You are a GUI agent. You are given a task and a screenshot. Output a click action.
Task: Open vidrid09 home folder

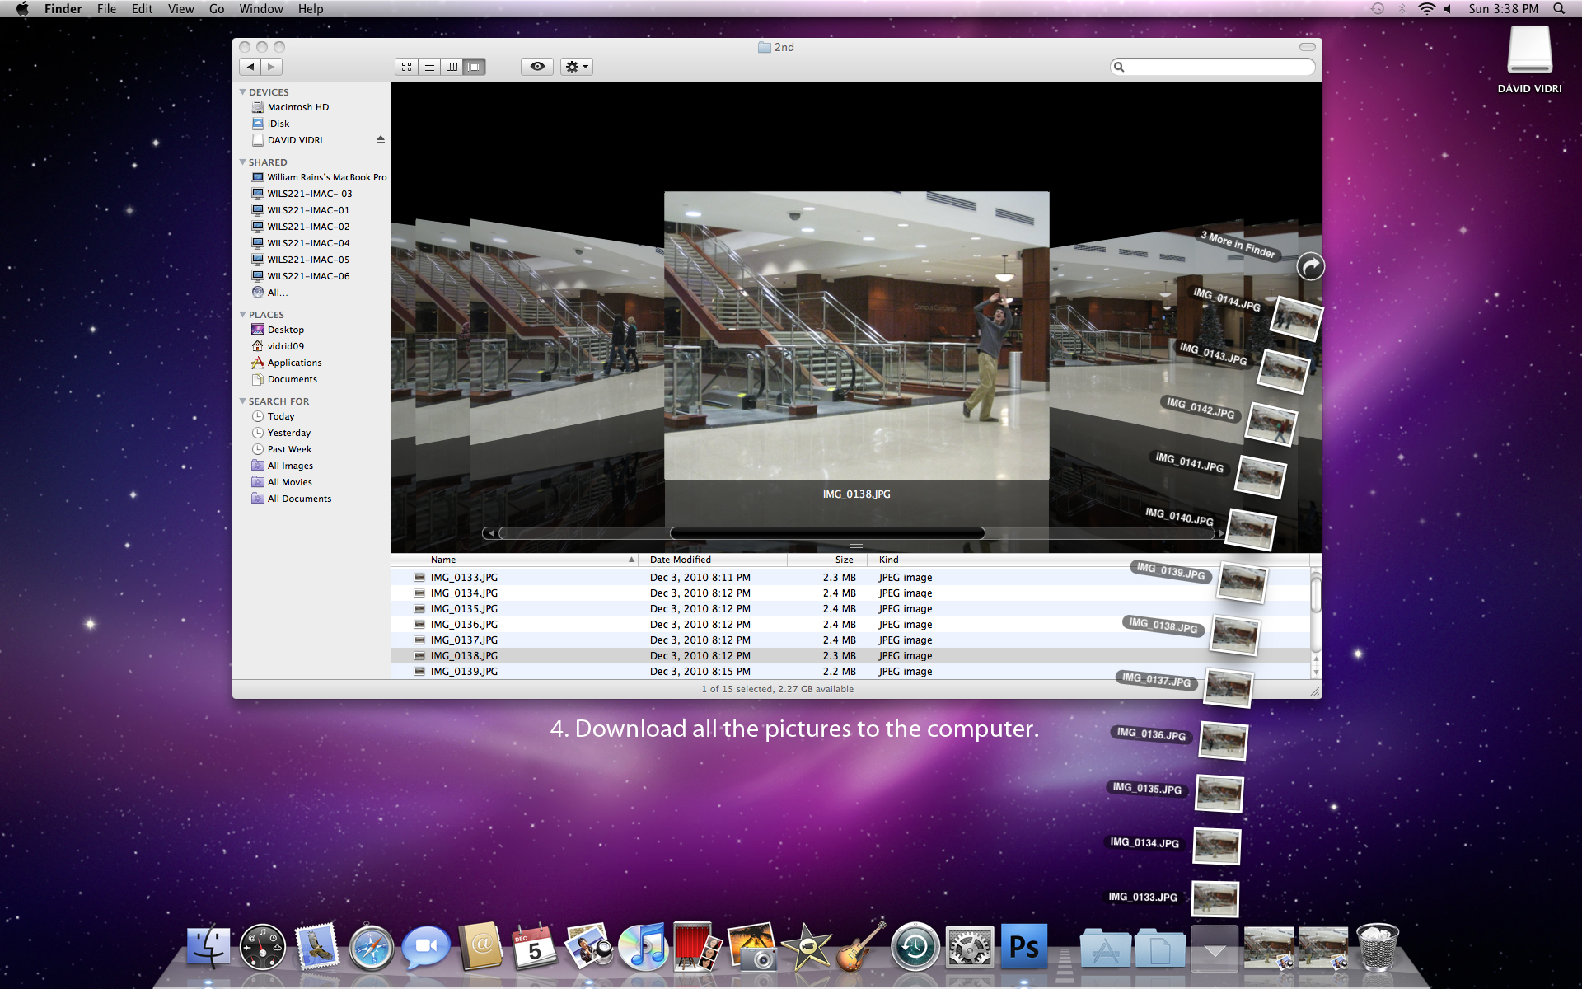click(x=285, y=346)
